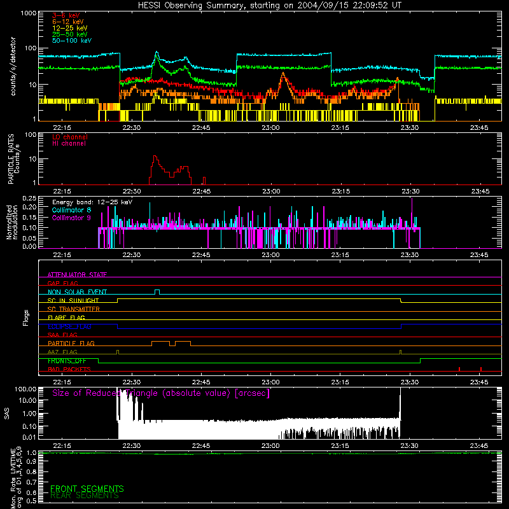Click the ECLIPSE FLAG label

pyautogui.click(x=69, y=326)
